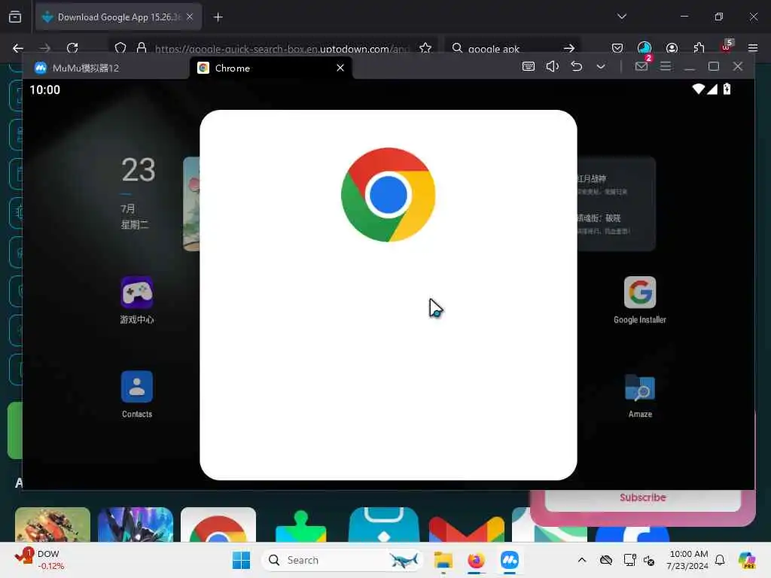Toggle MuMu emulator volume speaker icon
771x578 pixels.
click(x=552, y=66)
